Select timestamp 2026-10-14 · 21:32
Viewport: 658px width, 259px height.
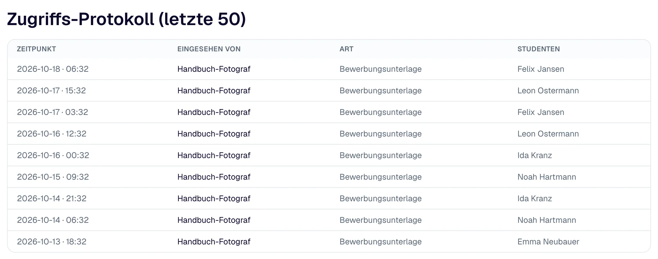click(x=52, y=199)
